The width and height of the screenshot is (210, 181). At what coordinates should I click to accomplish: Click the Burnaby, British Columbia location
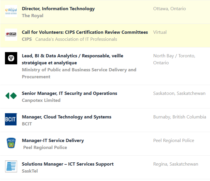[x=180, y=117]
